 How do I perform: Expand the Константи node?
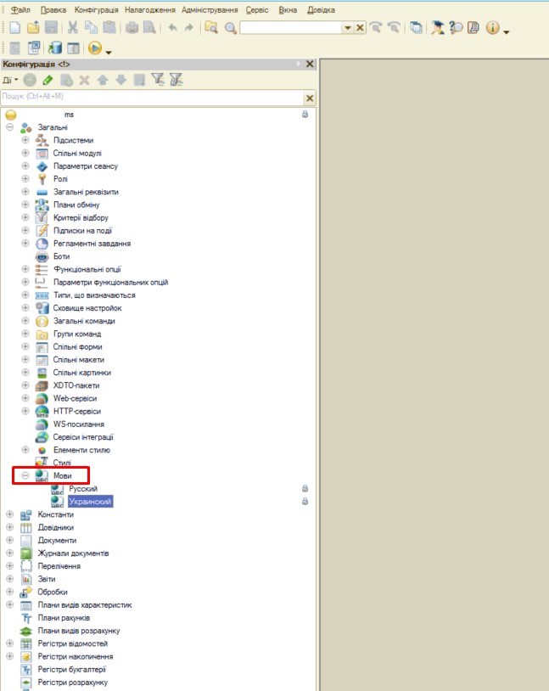[x=9, y=514]
